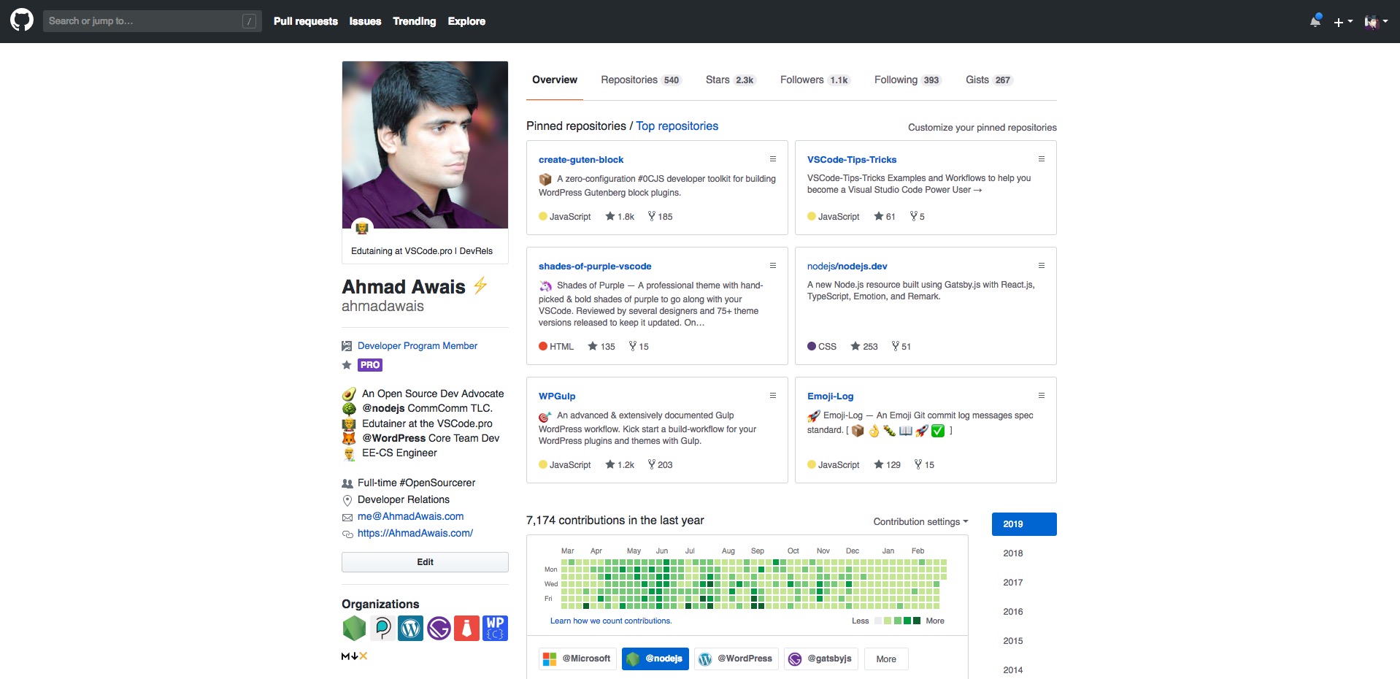Open the WordPress organization icon

point(410,628)
